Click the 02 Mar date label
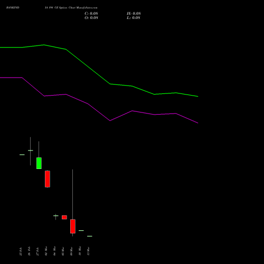264x264 pixels. [46, 251]
